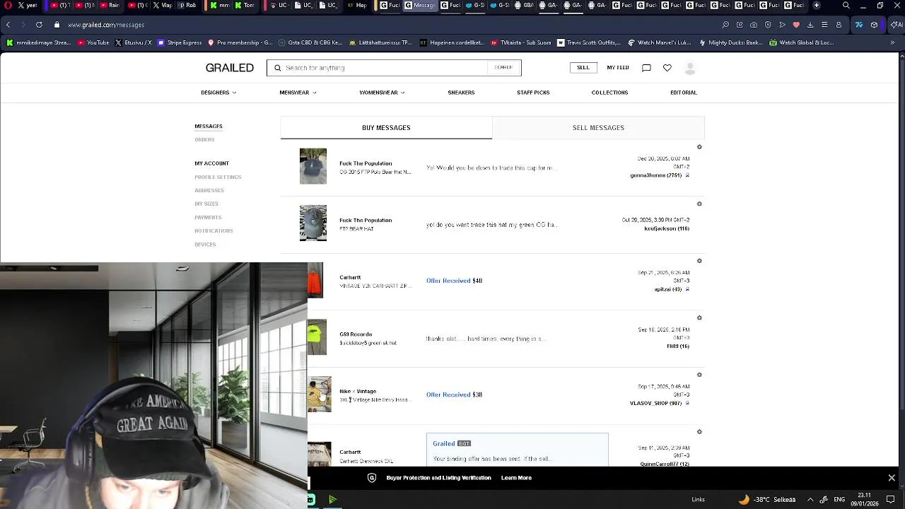Screen dimensions: 905x509
Task: Open Orders in left sidebar
Action: click(x=204, y=140)
